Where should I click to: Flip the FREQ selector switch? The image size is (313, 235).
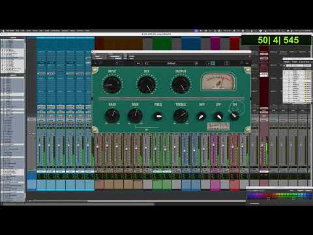[158, 116]
